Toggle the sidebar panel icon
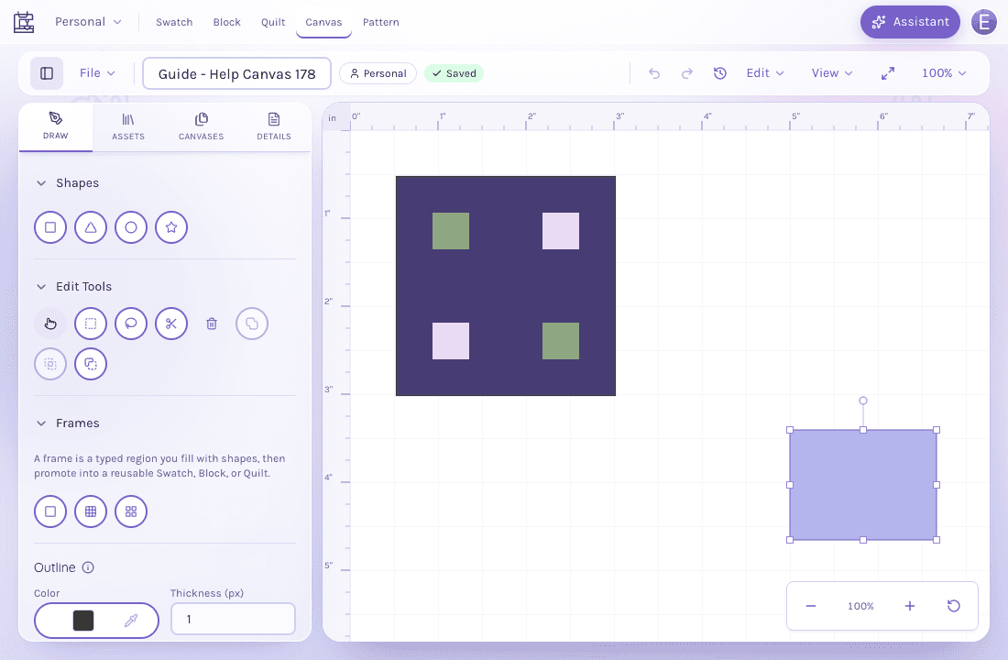The image size is (1008, 660). tap(47, 73)
